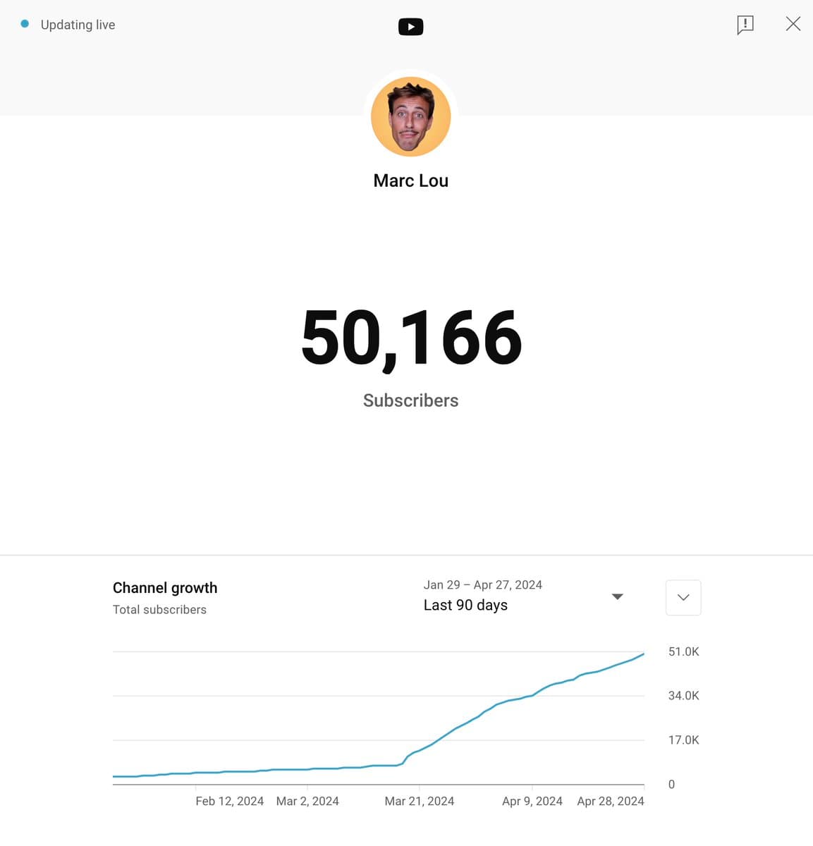
Task: Click the Mar 21, 2024 axis label
Action: click(420, 802)
